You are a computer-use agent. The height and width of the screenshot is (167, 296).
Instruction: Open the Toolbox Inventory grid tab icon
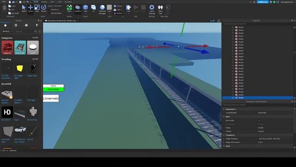[16, 25]
